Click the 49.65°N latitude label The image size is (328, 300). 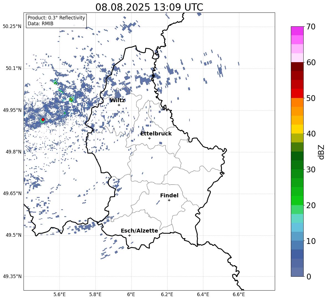coord(12,193)
